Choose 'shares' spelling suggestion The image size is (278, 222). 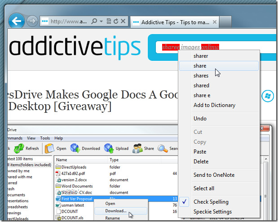coord(219,76)
